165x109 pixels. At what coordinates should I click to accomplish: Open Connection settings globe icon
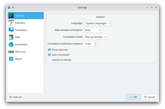point(11,44)
